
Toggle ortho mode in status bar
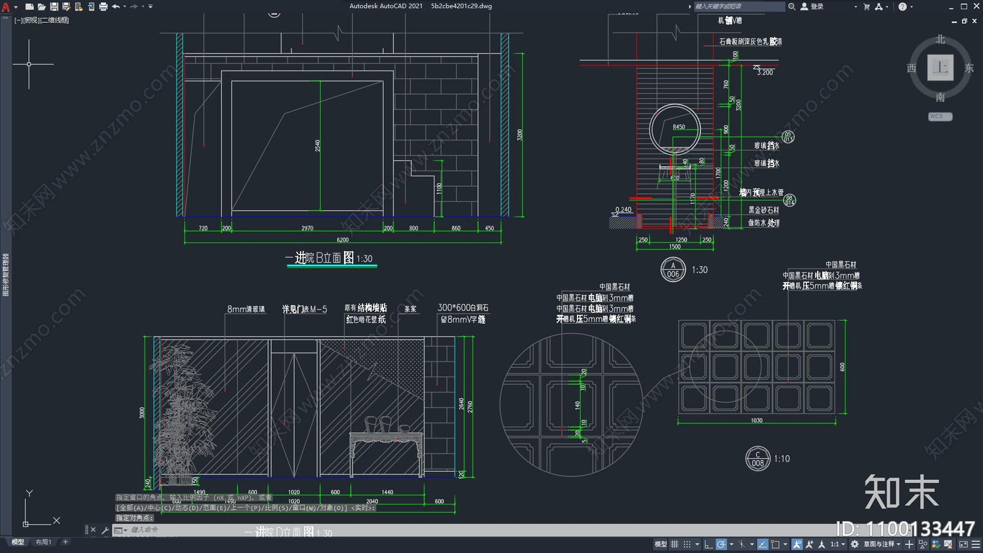pyautogui.click(x=708, y=544)
